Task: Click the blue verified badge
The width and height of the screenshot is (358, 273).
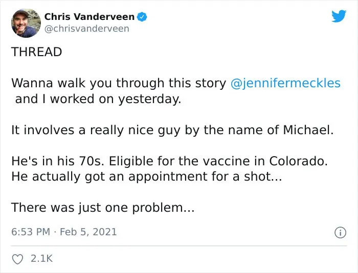Action: [x=142, y=17]
